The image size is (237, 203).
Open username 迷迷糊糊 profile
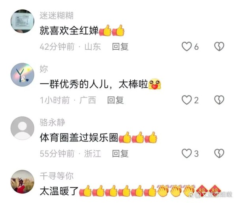[x=56, y=15]
